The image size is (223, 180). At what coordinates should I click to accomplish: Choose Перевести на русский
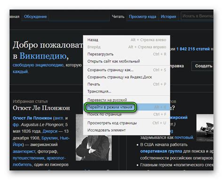(127, 100)
